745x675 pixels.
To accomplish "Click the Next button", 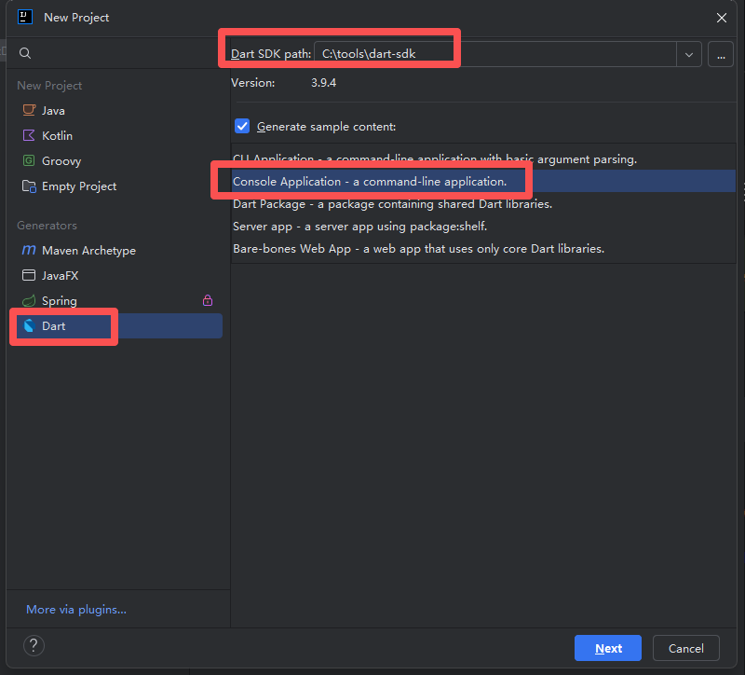I will [x=608, y=648].
